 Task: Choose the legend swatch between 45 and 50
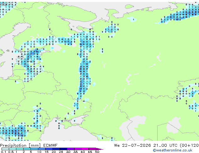[x=92, y=149]
